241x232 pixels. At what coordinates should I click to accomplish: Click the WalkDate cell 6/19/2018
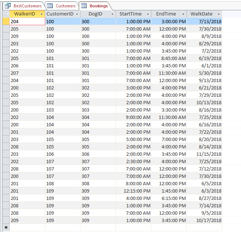tap(204, 58)
